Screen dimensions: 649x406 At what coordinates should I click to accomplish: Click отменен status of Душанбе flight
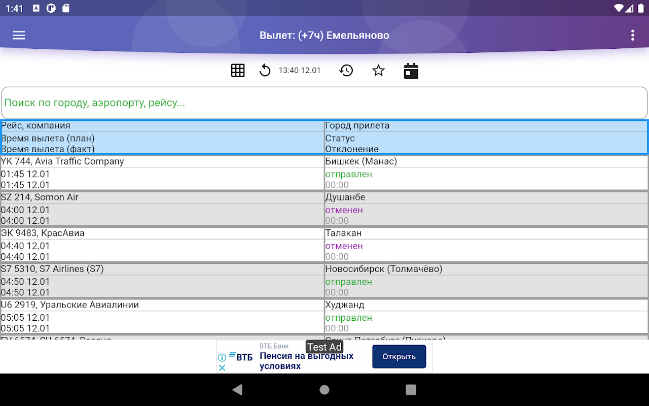(344, 210)
